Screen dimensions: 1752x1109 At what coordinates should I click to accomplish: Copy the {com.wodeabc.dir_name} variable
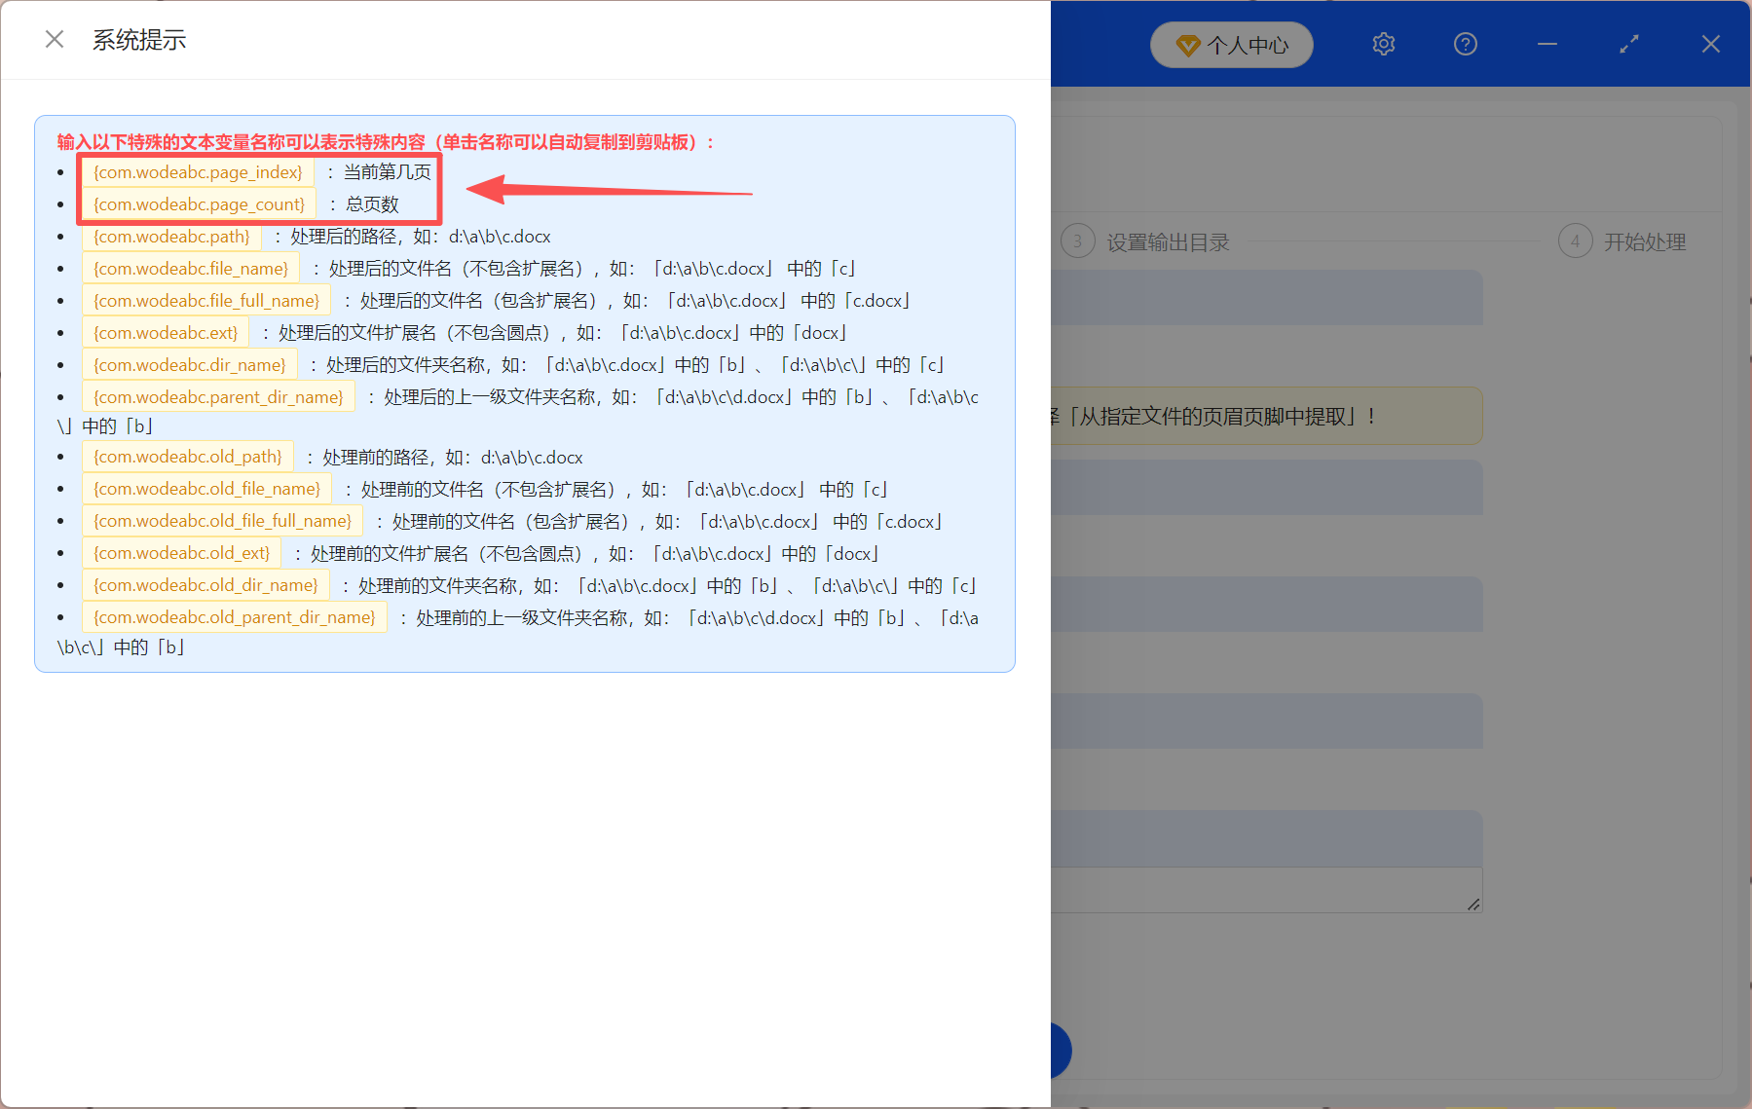click(188, 364)
